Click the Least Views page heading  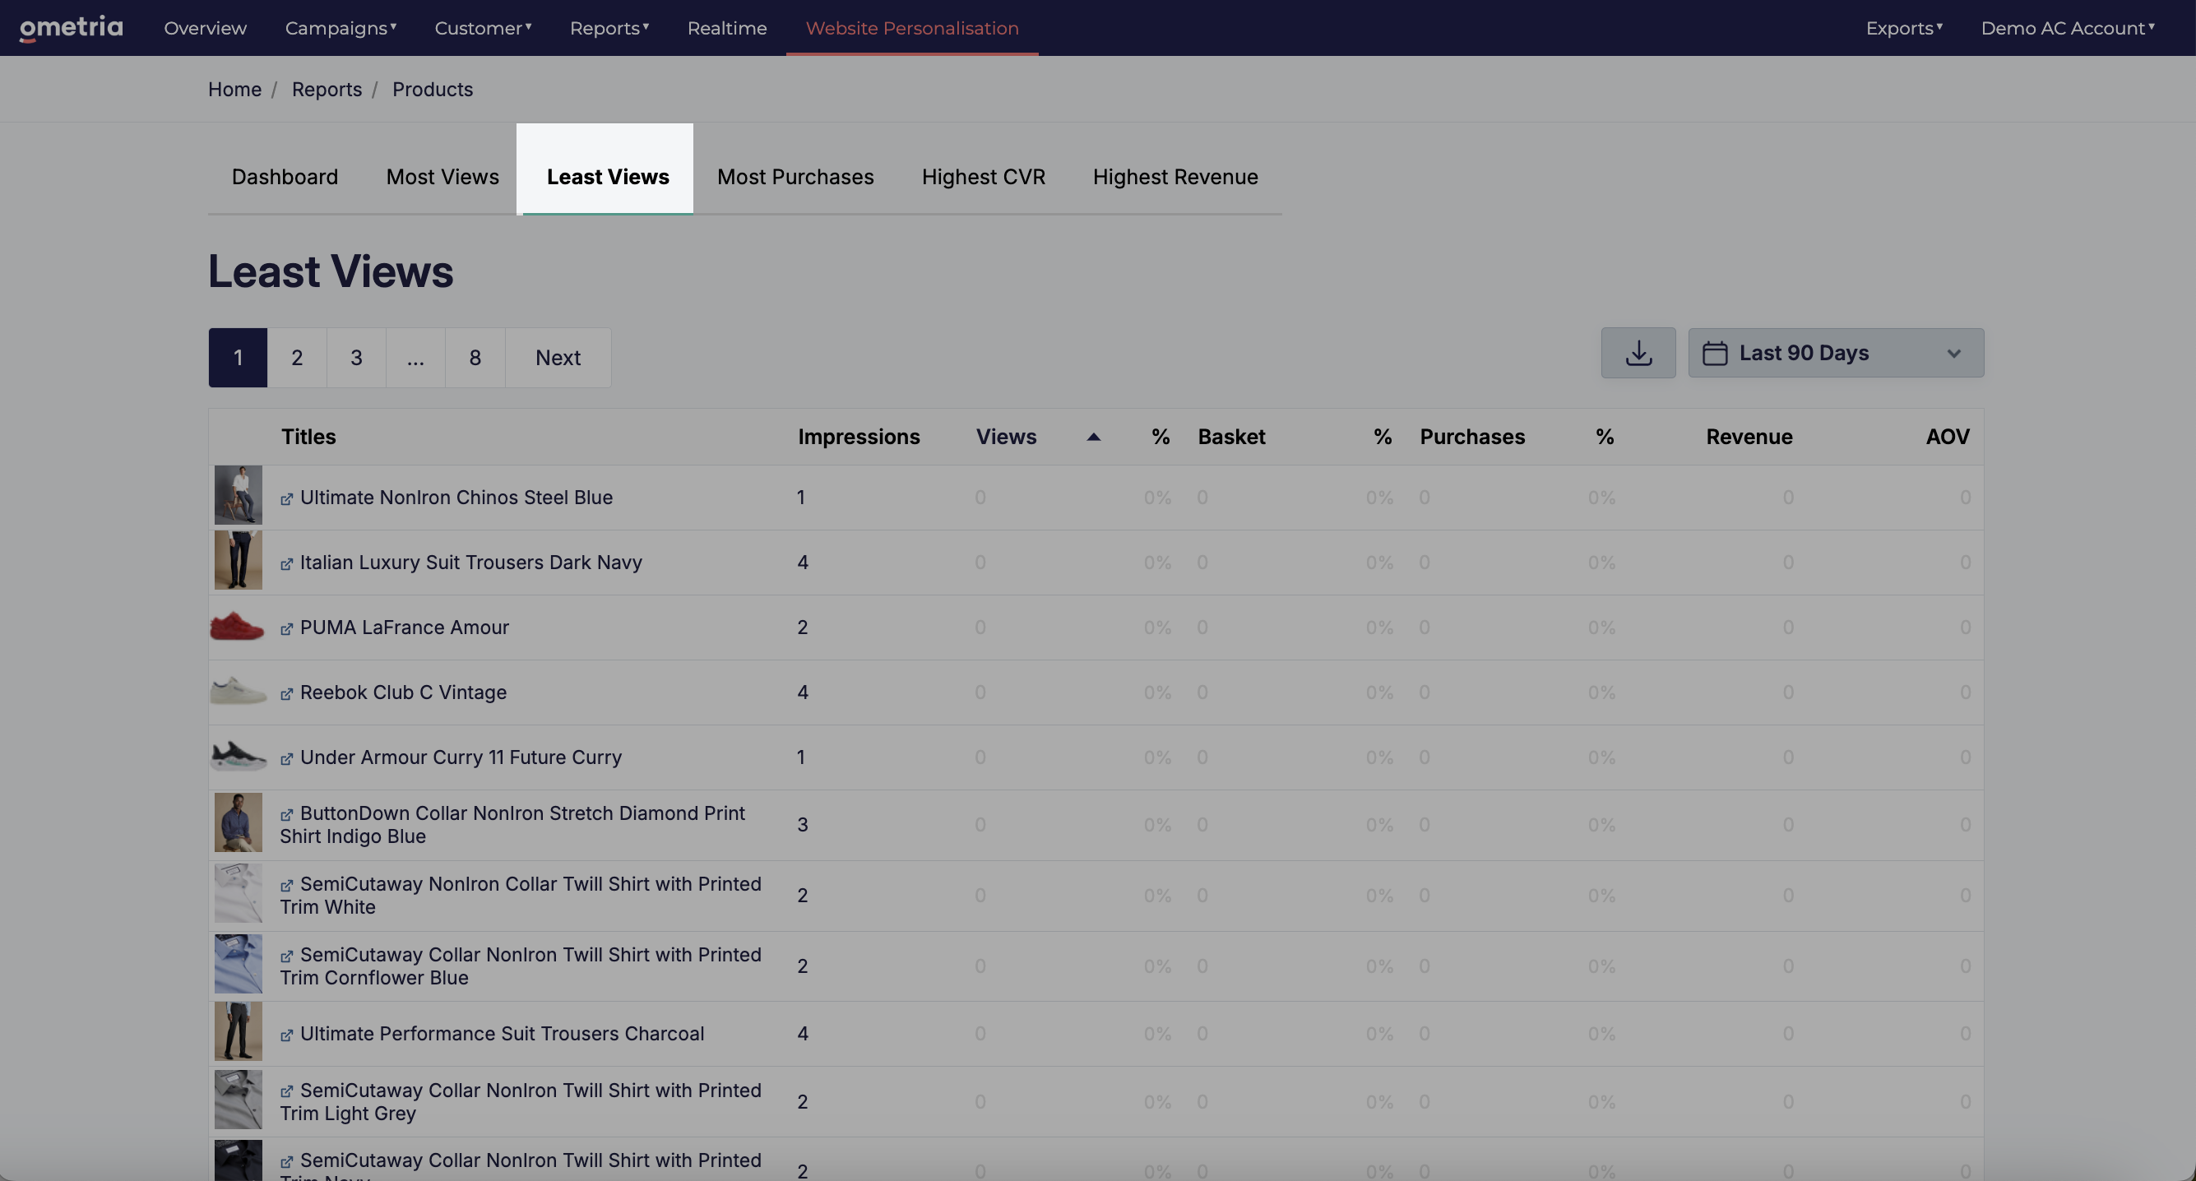[x=331, y=271]
